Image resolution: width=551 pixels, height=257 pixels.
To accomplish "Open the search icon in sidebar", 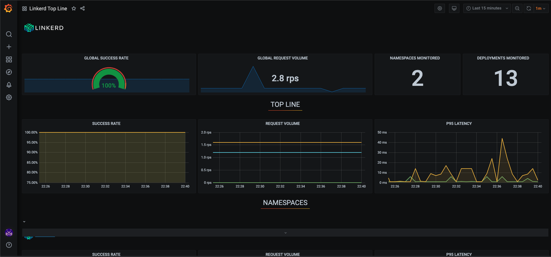I will coord(9,34).
